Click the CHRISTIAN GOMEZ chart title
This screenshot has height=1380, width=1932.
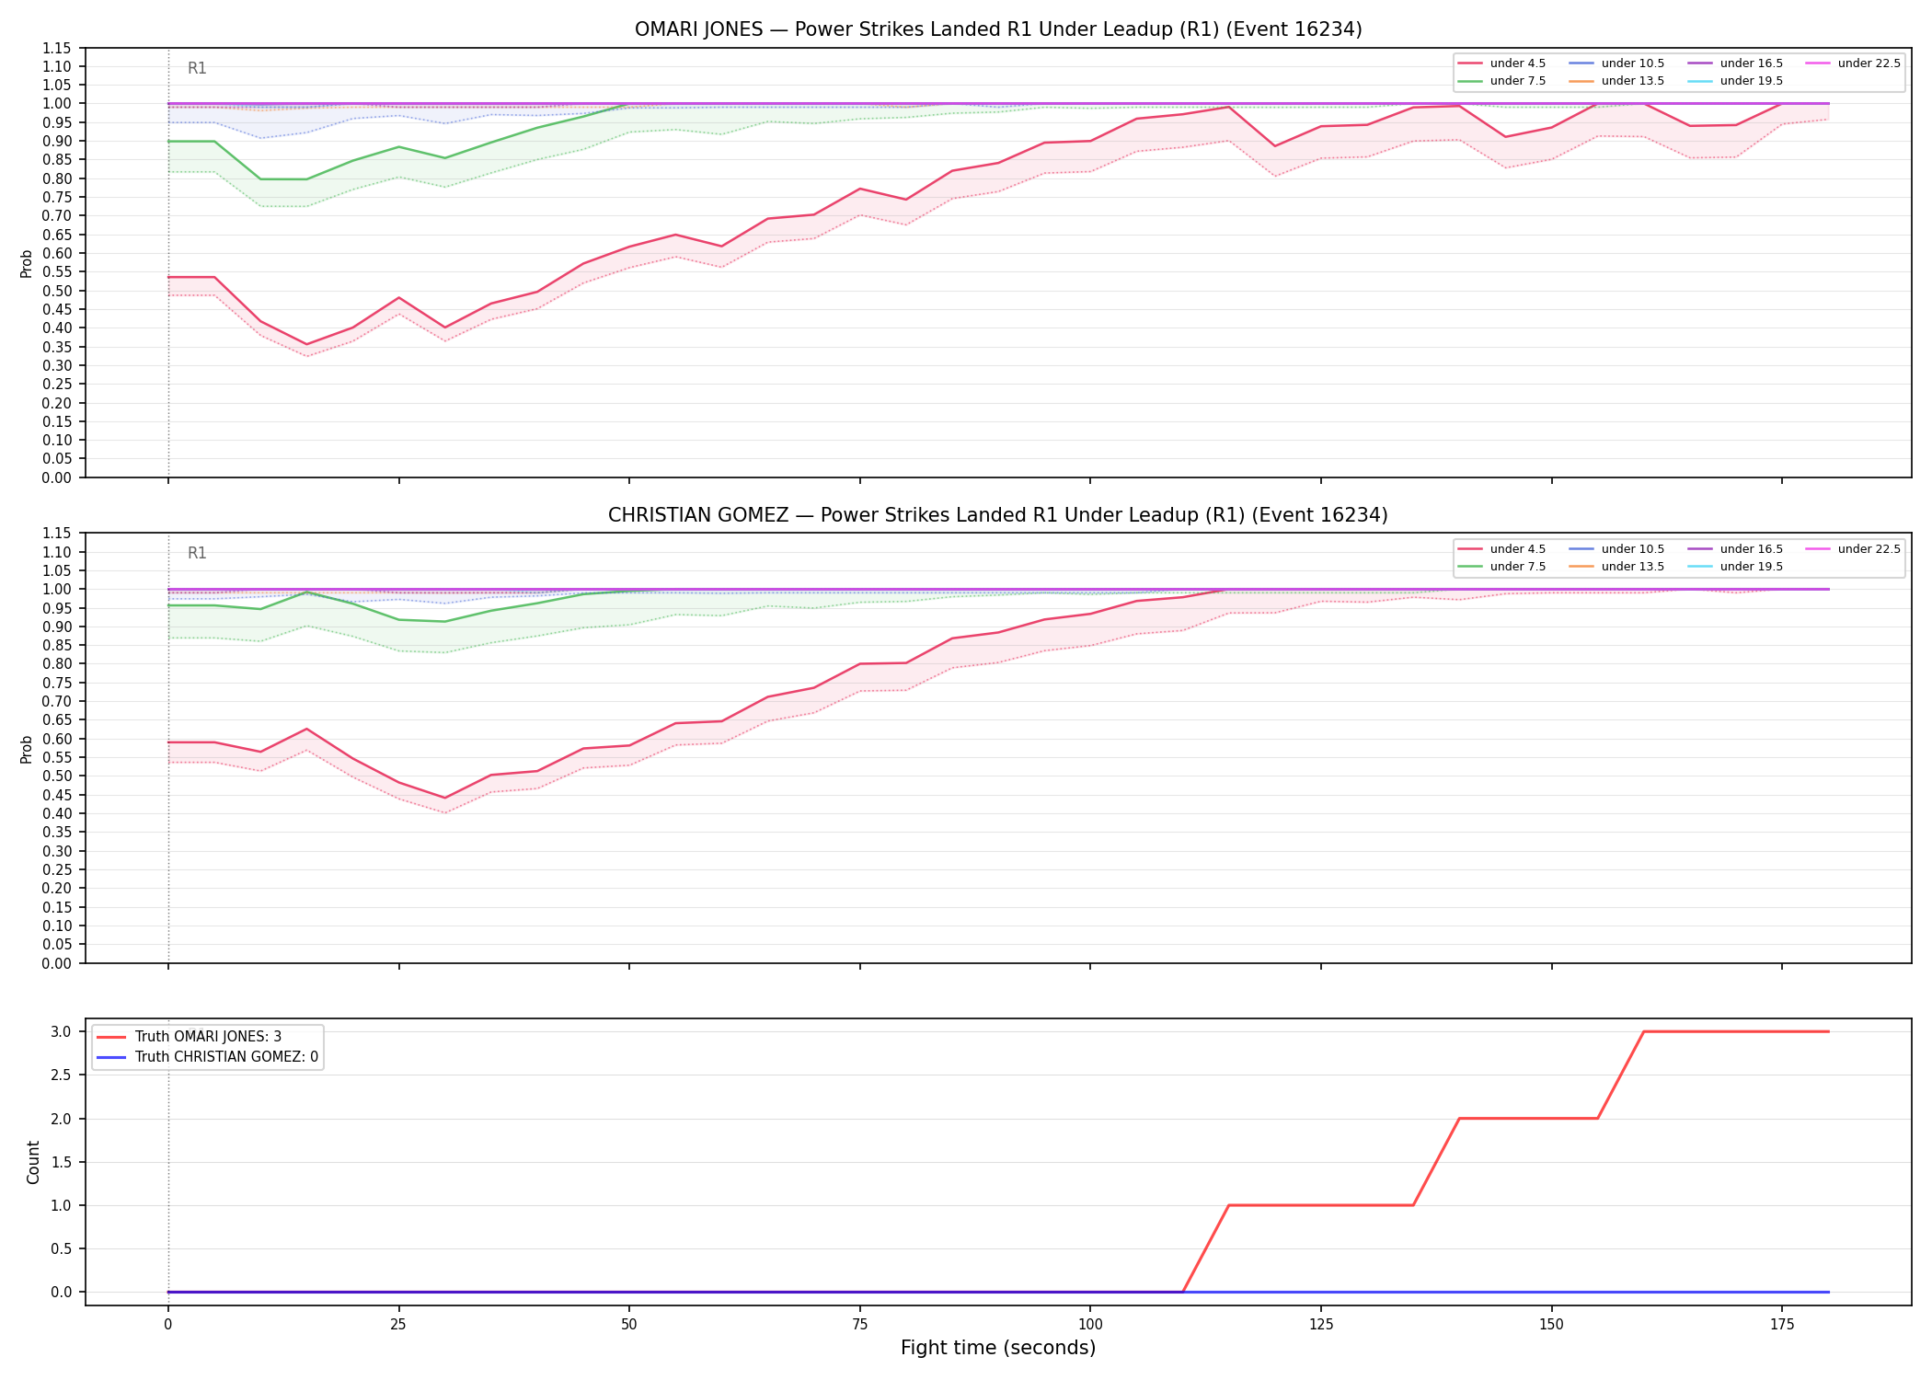[998, 515]
